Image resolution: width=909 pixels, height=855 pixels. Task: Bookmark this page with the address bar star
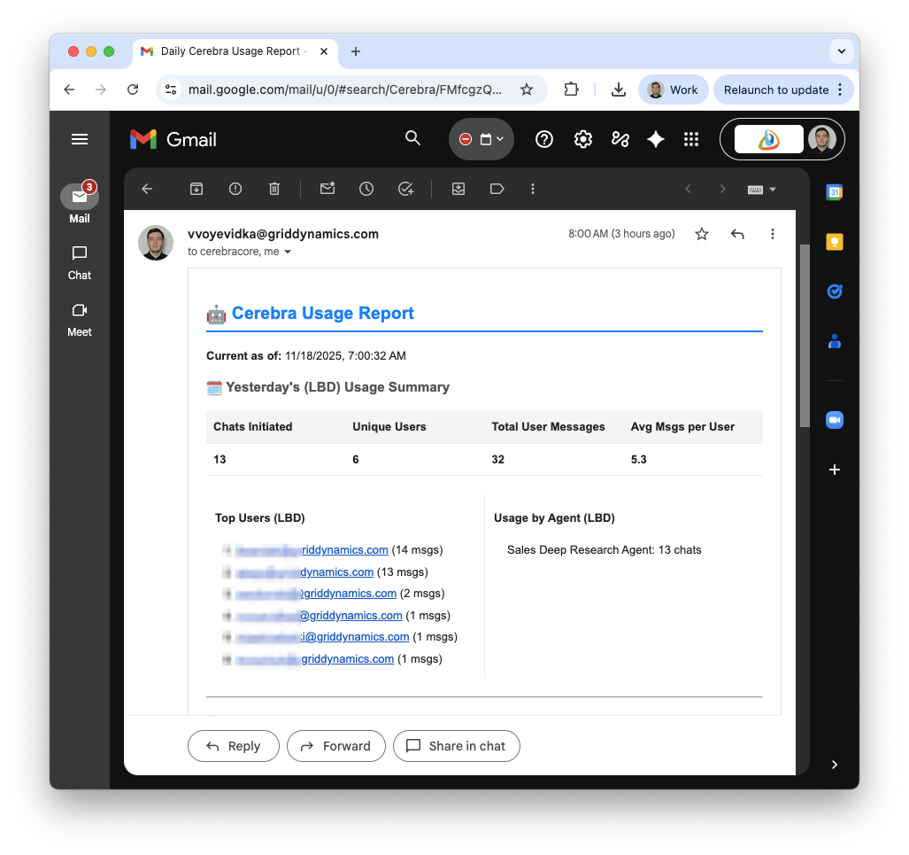coord(527,89)
